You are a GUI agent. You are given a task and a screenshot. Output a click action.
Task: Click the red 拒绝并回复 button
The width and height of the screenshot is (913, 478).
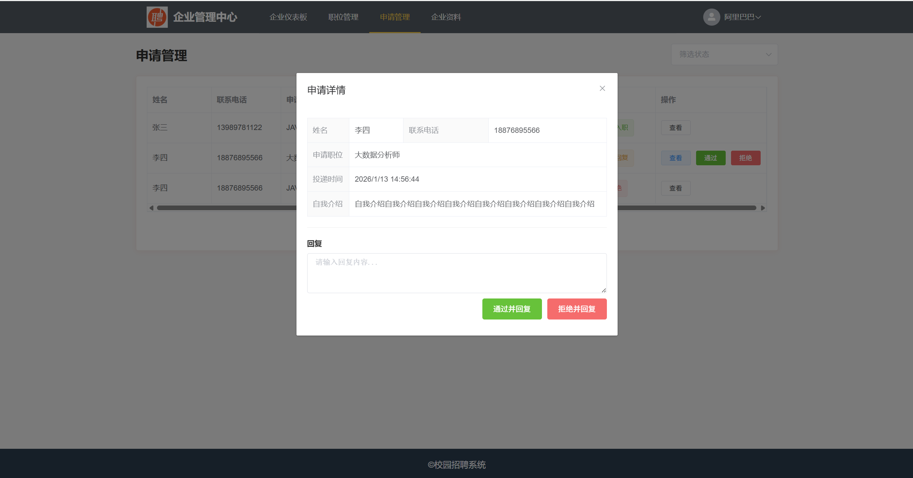[x=577, y=309]
